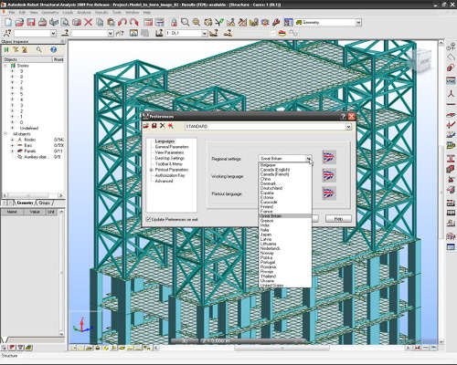Open the Analysis menu
The image size is (457, 365).
coord(84,13)
